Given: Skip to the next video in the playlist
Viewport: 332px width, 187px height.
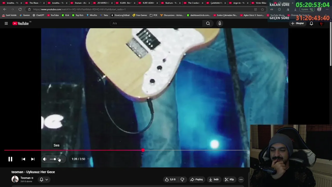Looking at the screenshot, I should point(33,159).
